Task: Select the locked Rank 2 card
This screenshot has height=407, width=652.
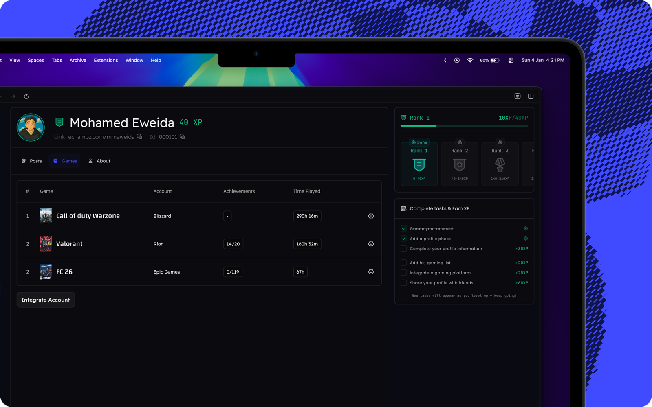Action: pyautogui.click(x=459, y=164)
